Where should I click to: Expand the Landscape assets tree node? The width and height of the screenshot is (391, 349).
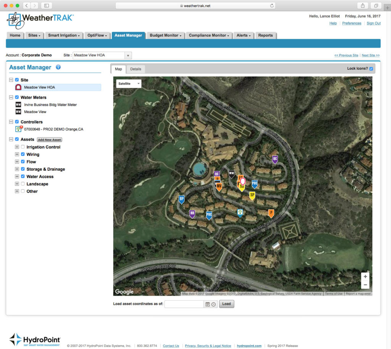[x=17, y=184]
